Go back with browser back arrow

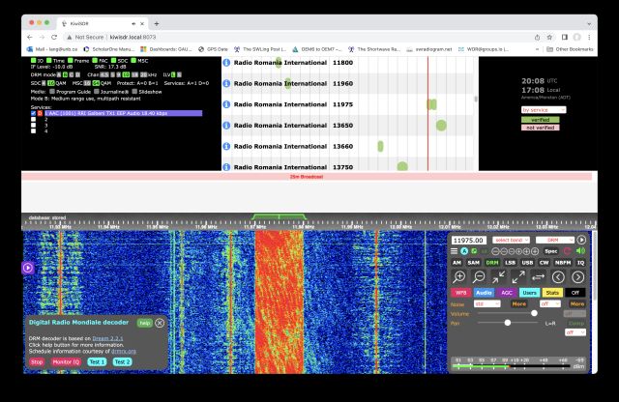point(30,37)
